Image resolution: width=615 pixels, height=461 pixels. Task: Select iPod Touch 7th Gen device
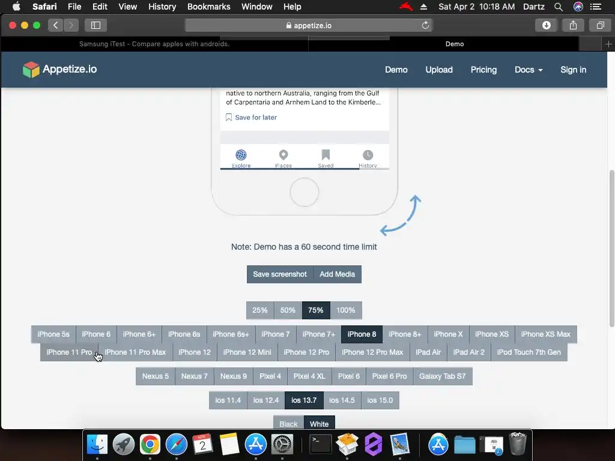[x=529, y=352]
